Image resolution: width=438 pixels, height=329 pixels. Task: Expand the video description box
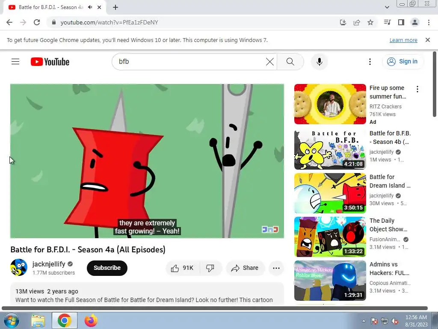tap(147, 294)
